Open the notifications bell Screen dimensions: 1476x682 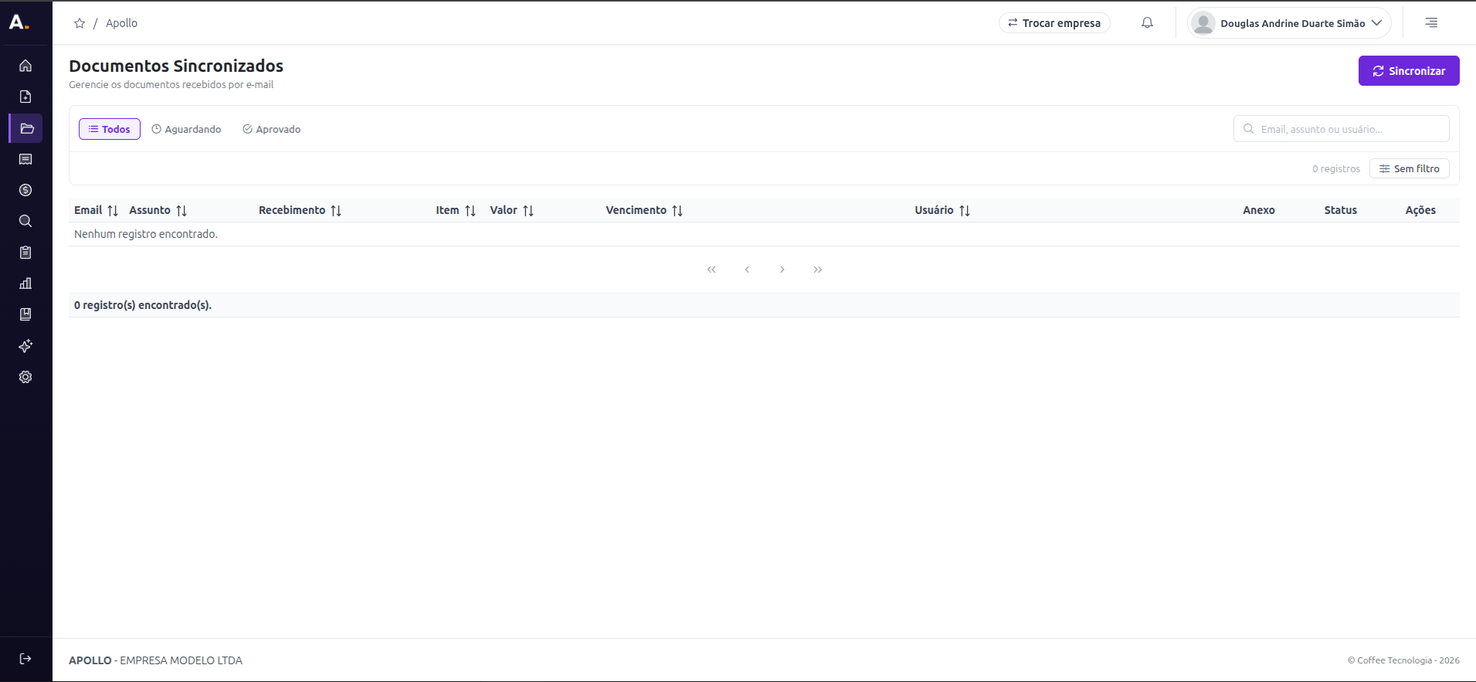click(x=1147, y=23)
